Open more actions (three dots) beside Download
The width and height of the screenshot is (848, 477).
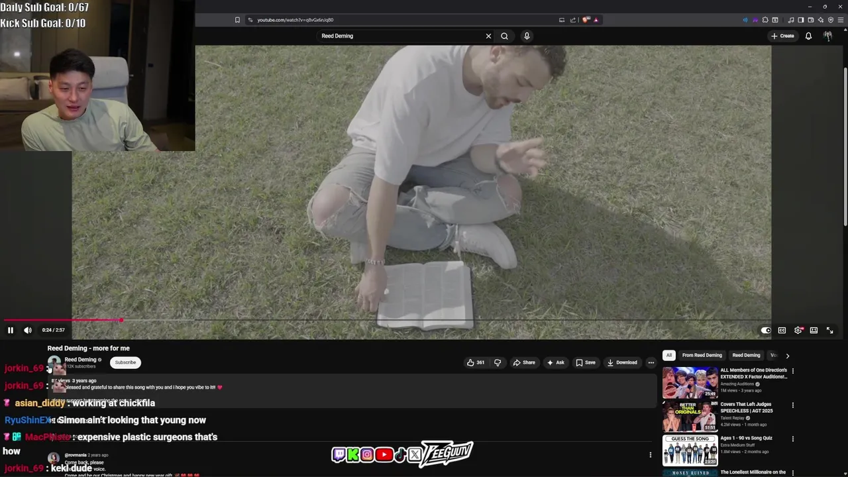point(651,362)
